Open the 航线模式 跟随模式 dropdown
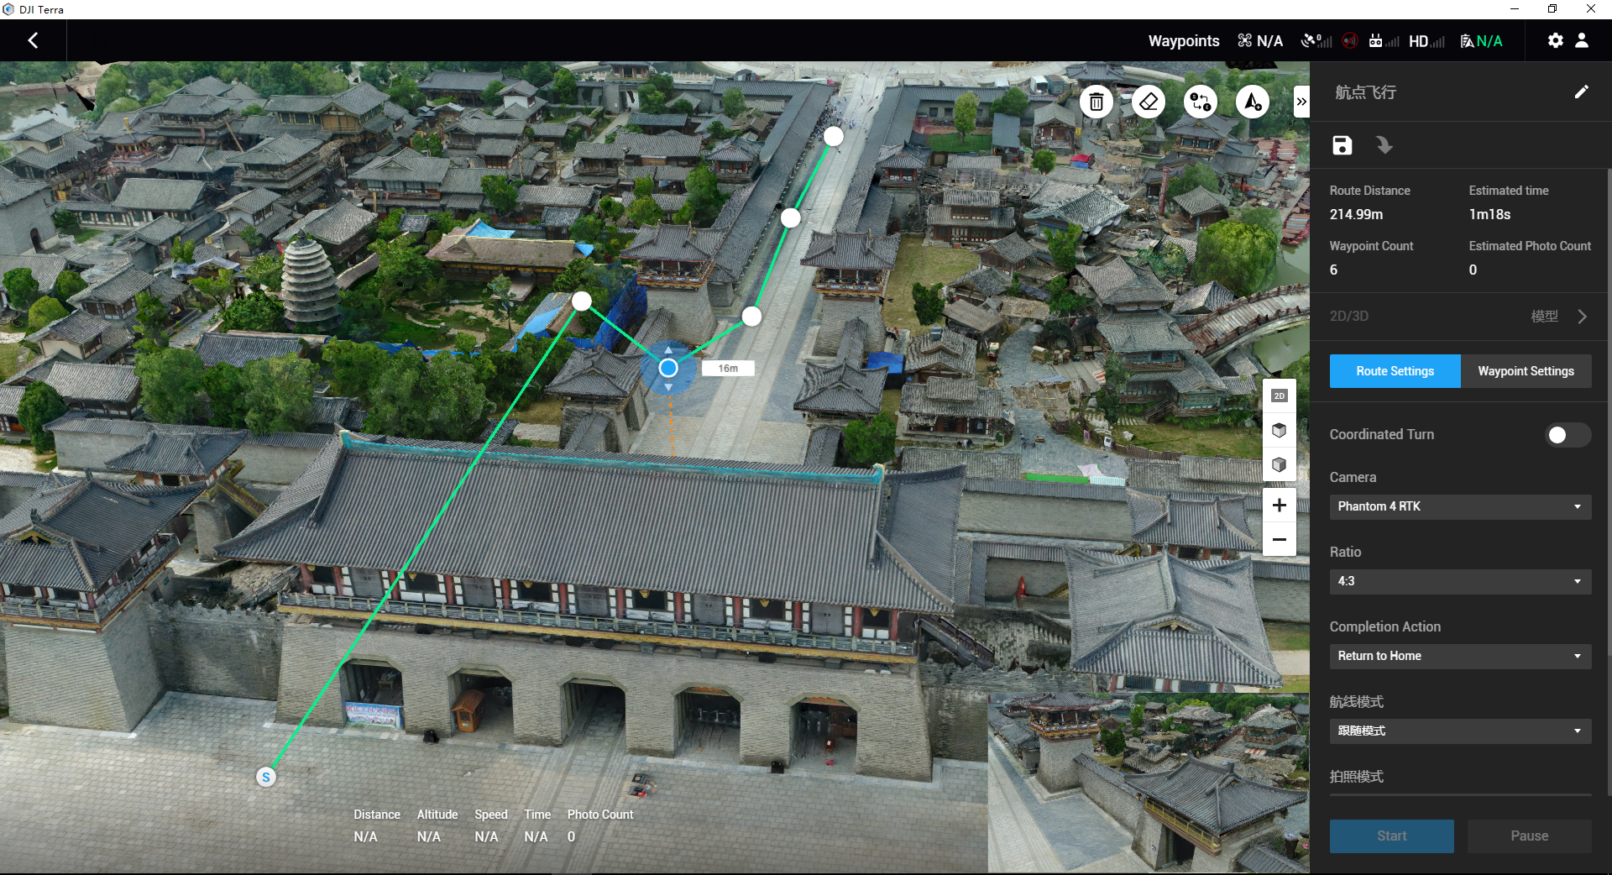1612x875 pixels. point(1460,731)
